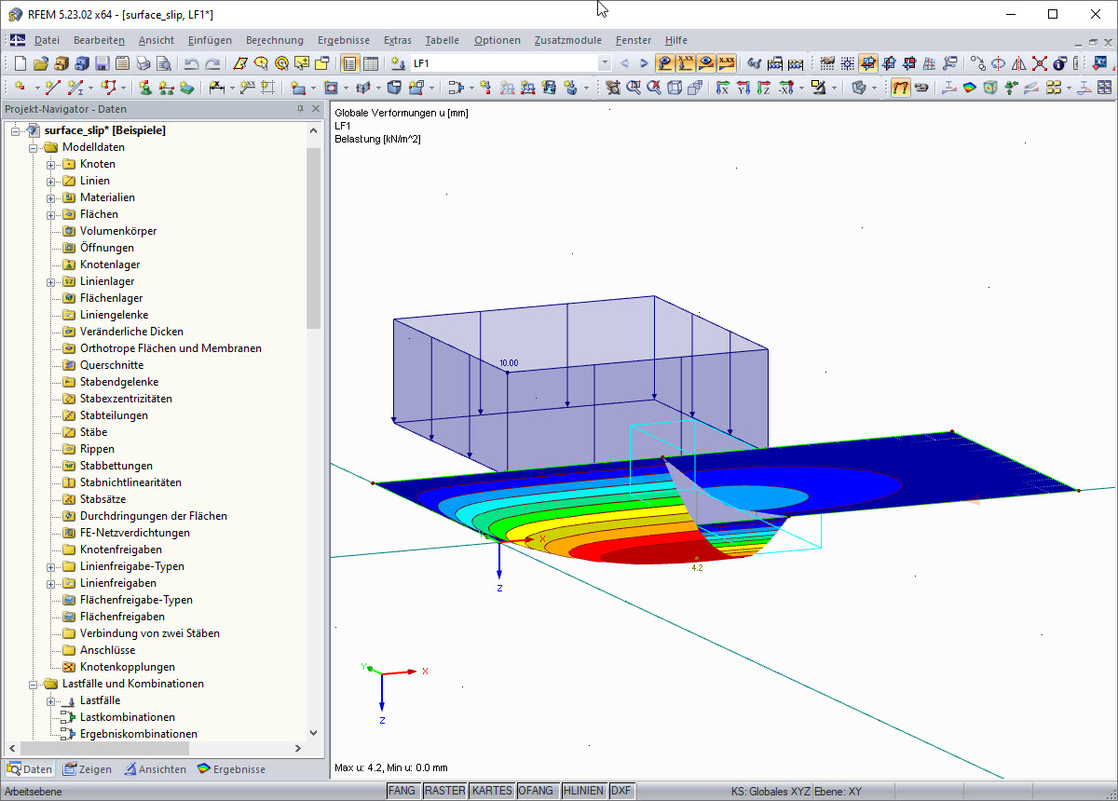This screenshot has width=1118, height=801.
Task: Toggle RASTER grid in status bar
Action: coord(444,791)
